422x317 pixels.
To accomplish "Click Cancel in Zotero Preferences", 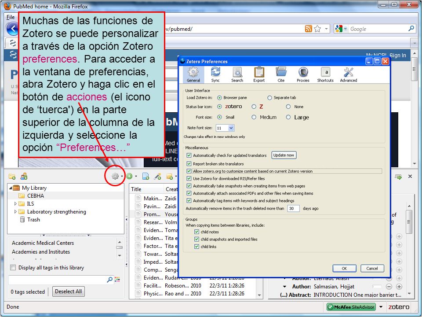I will (372, 269).
